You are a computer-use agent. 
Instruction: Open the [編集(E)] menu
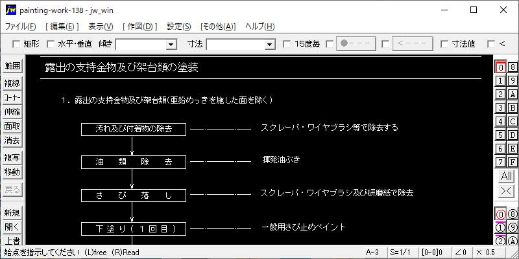[62, 27]
